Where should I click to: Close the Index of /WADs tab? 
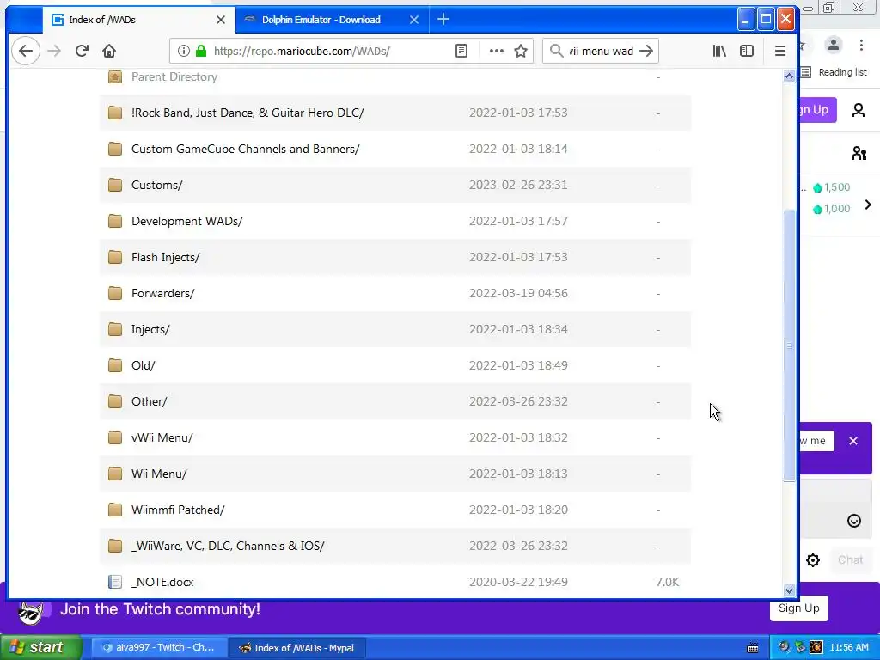point(221,20)
